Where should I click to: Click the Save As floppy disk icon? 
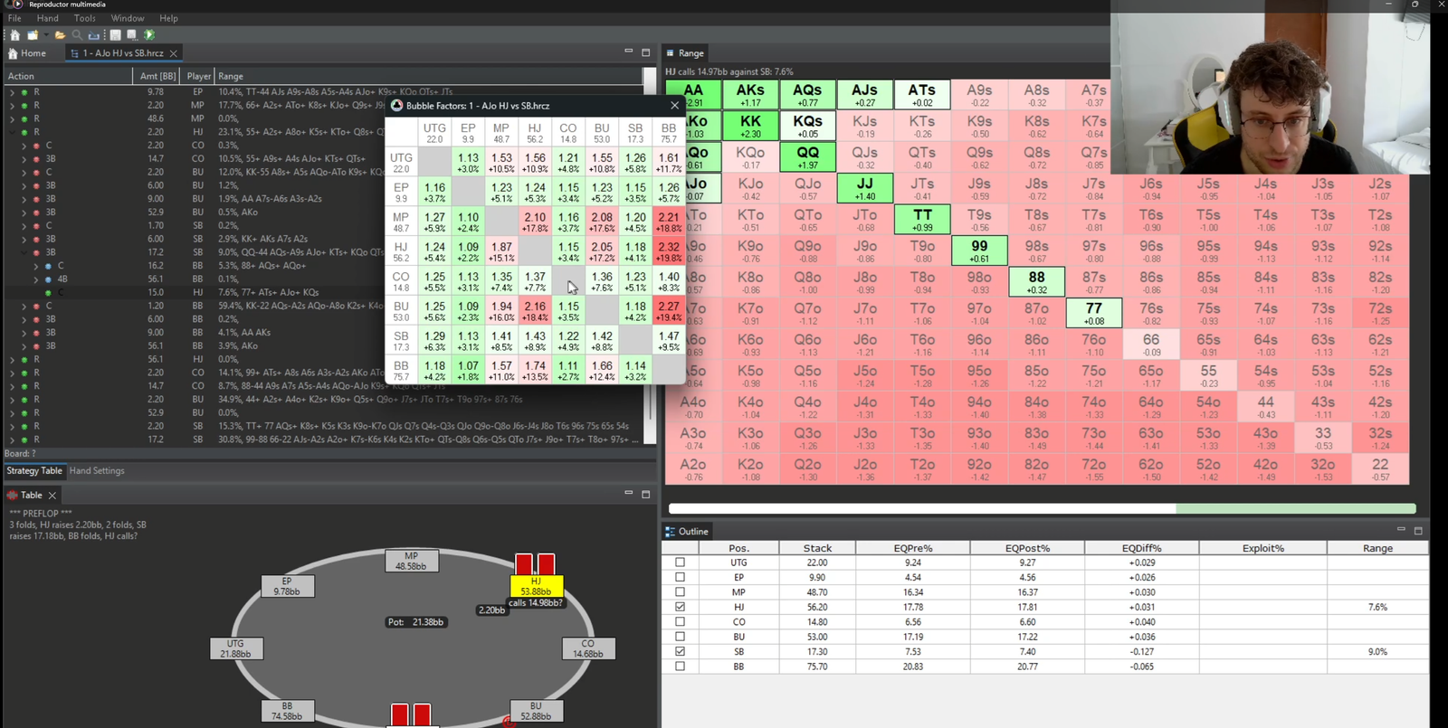131,35
